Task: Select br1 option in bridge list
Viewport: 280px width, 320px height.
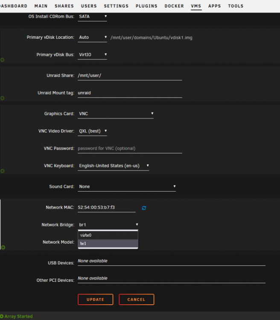Action: click(108, 244)
